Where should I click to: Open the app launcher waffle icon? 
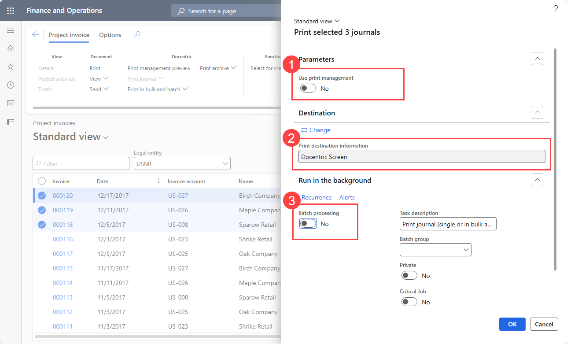point(11,11)
